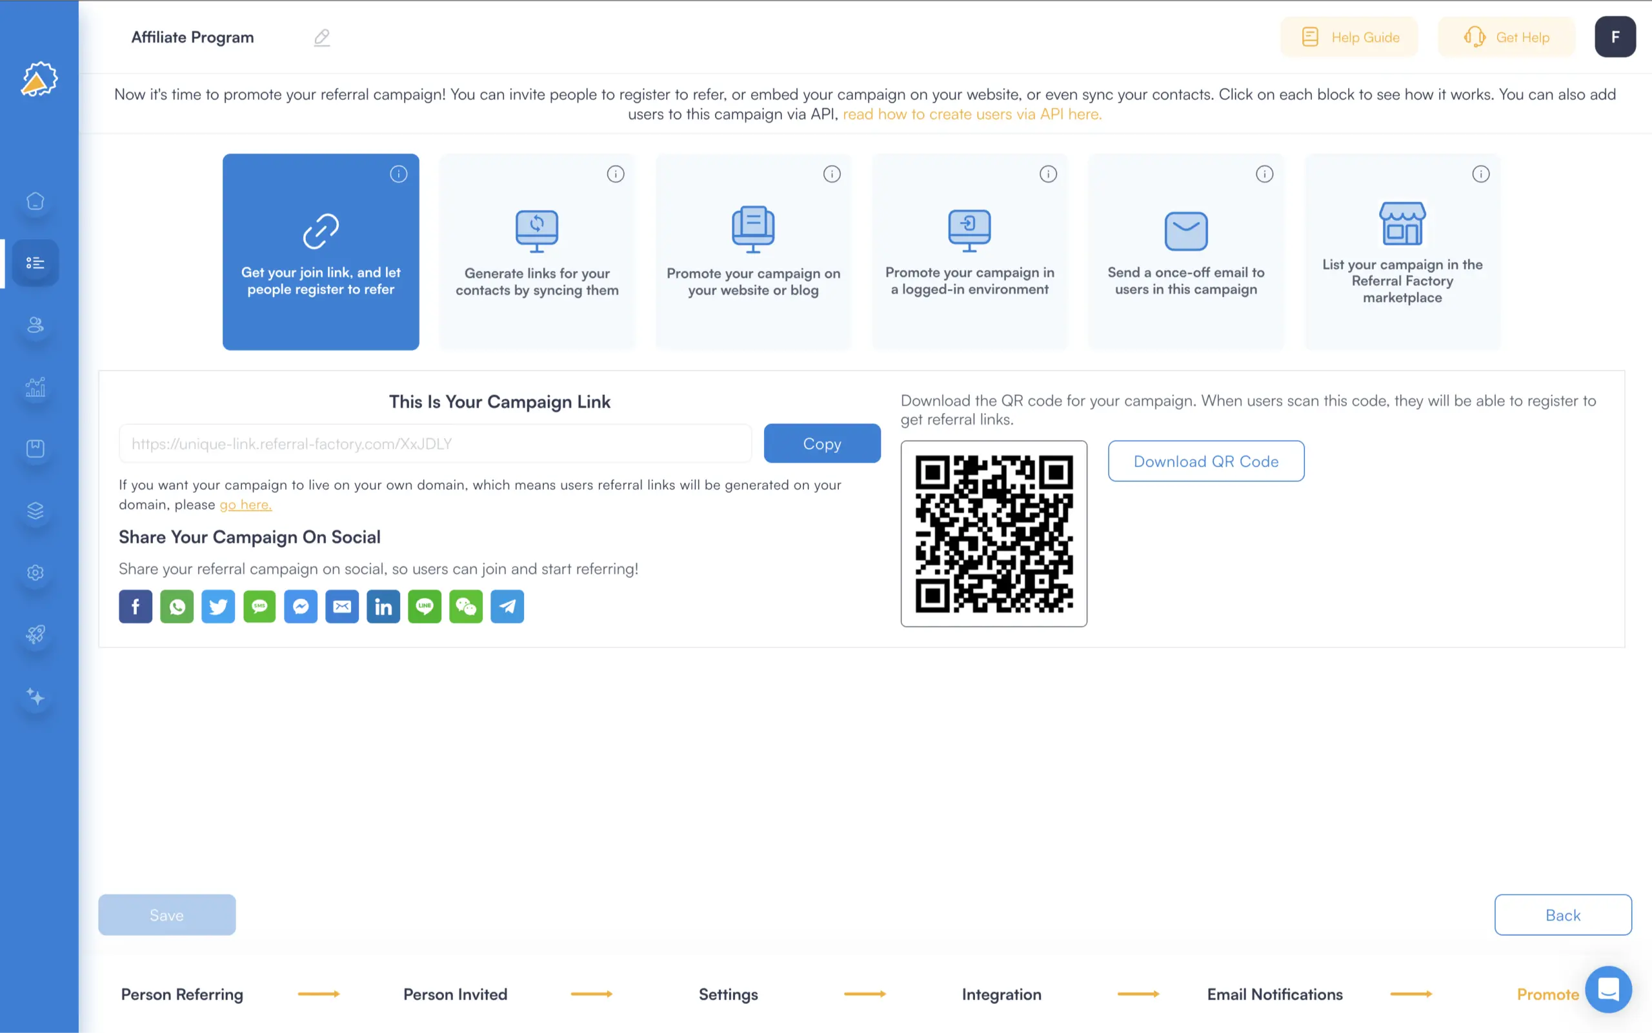Viewport: 1652px width, 1033px height.
Task: Open the Help Guide
Action: (1349, 37)
